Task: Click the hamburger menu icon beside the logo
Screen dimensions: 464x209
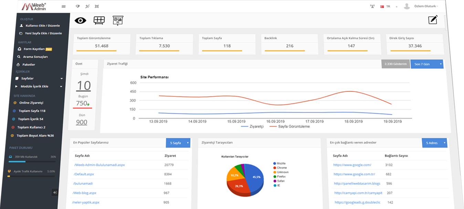Action: coord(63,7)
